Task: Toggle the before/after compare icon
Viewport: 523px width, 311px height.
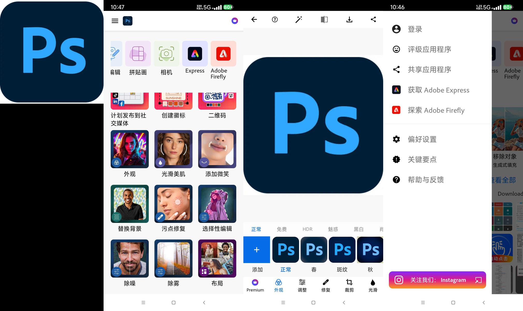Action: coord(324,19)
